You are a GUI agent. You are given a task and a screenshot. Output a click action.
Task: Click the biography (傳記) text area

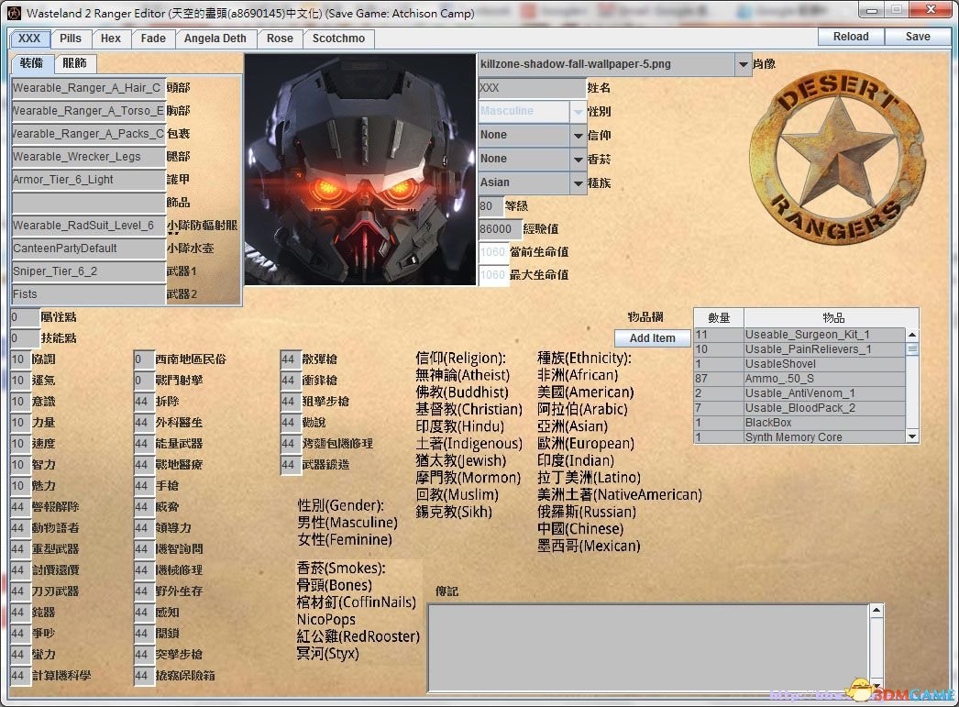pyautogui.click(x=647, y=647)
